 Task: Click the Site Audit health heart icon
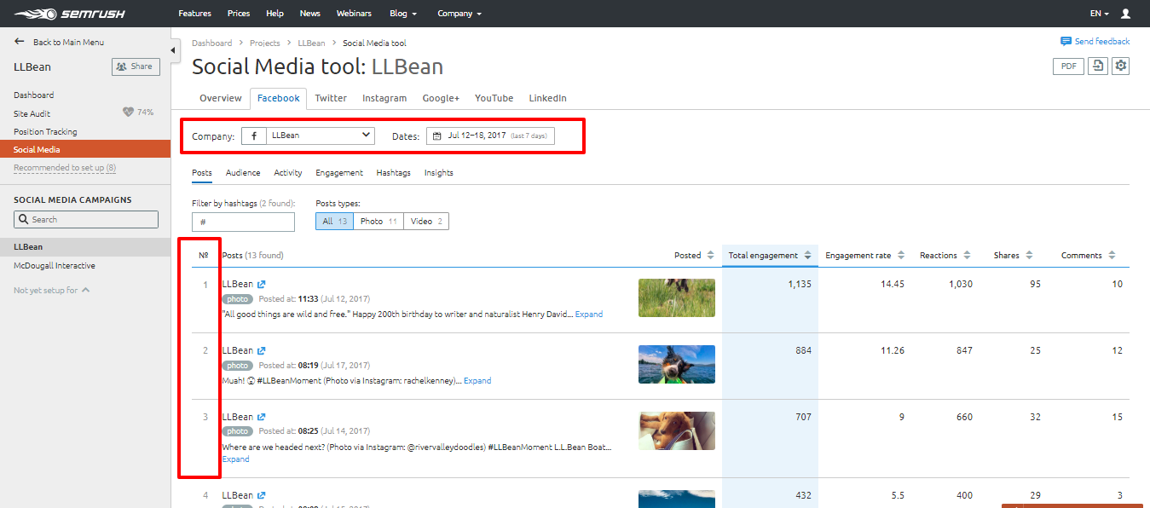128,113
